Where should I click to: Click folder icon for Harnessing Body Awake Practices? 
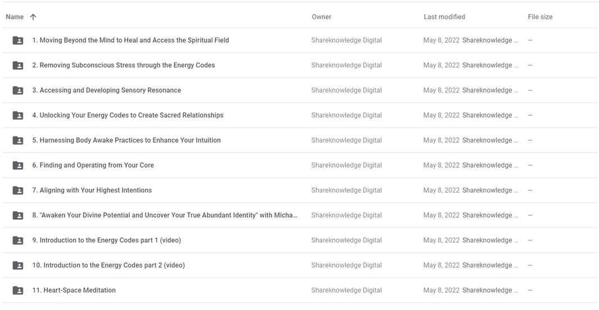tap(18, 140)
